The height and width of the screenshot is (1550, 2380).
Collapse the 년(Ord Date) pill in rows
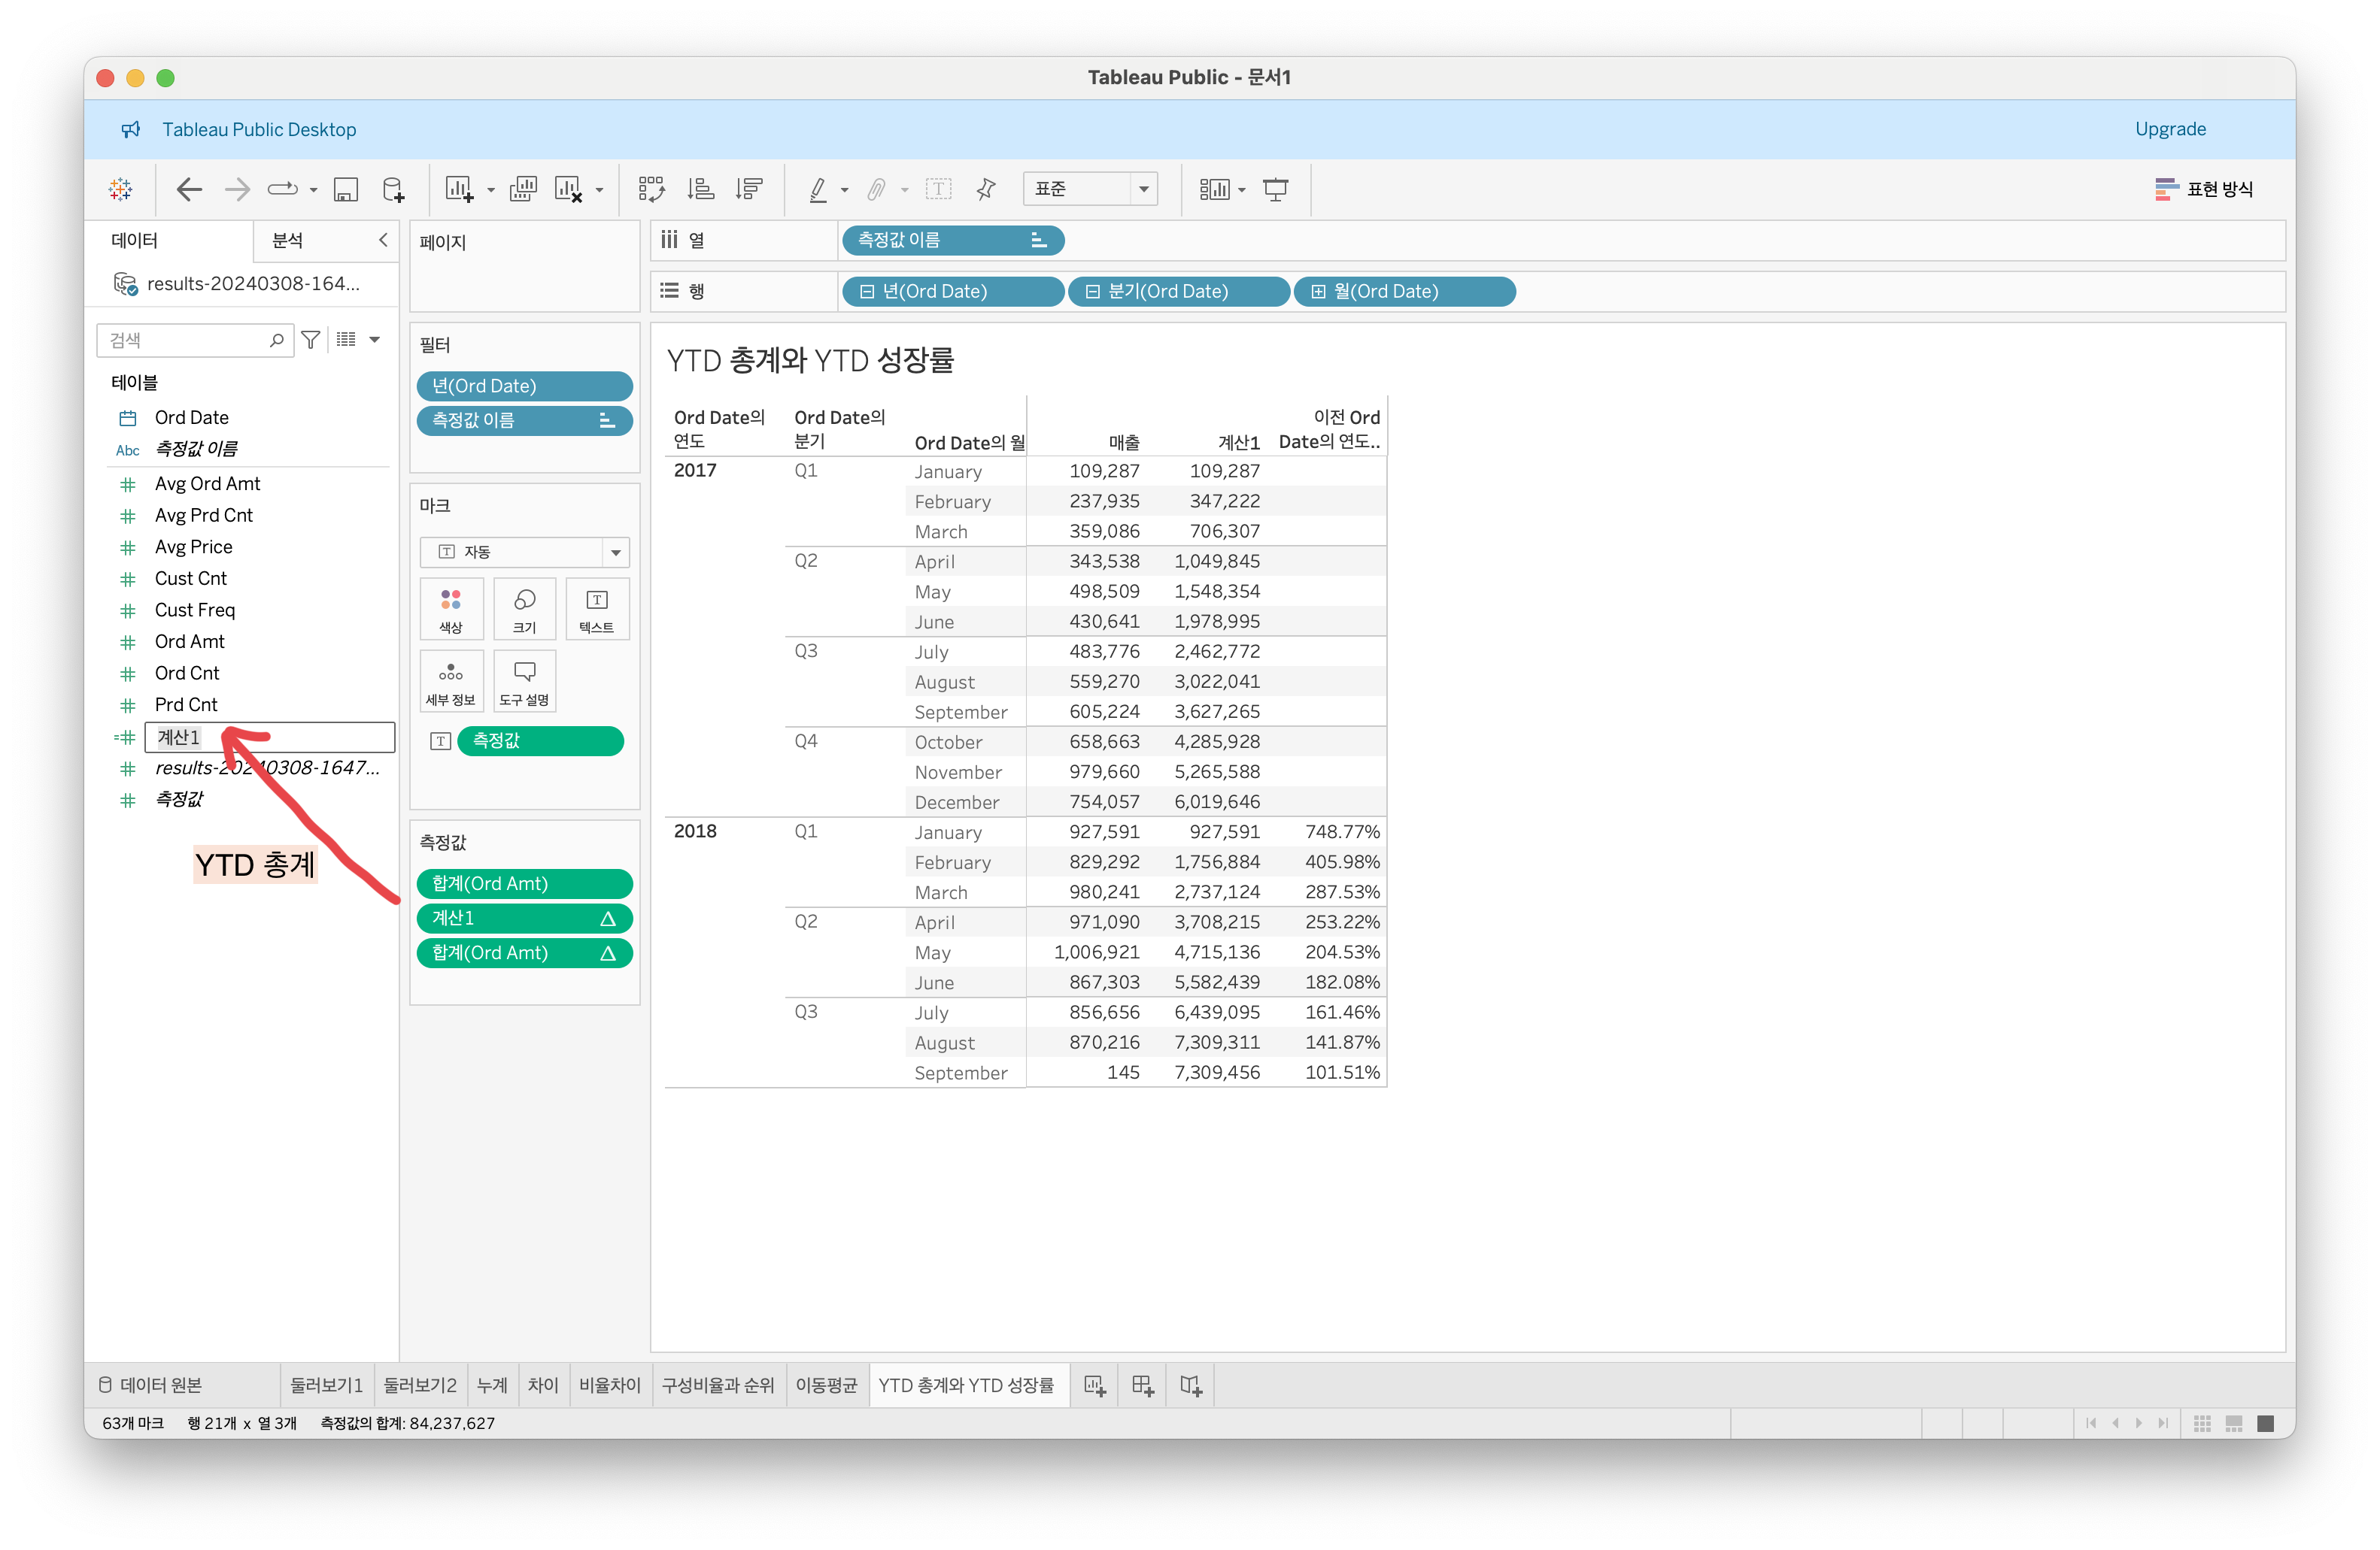tap(867, 292)
